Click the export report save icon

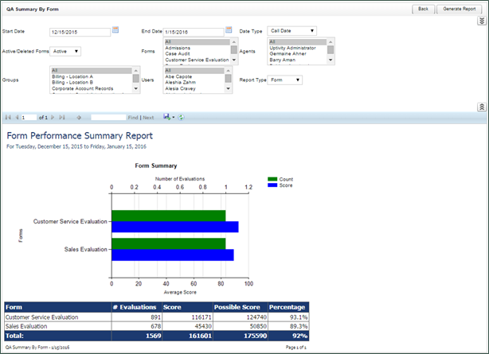pyautogui.click(x=167, y=117)
